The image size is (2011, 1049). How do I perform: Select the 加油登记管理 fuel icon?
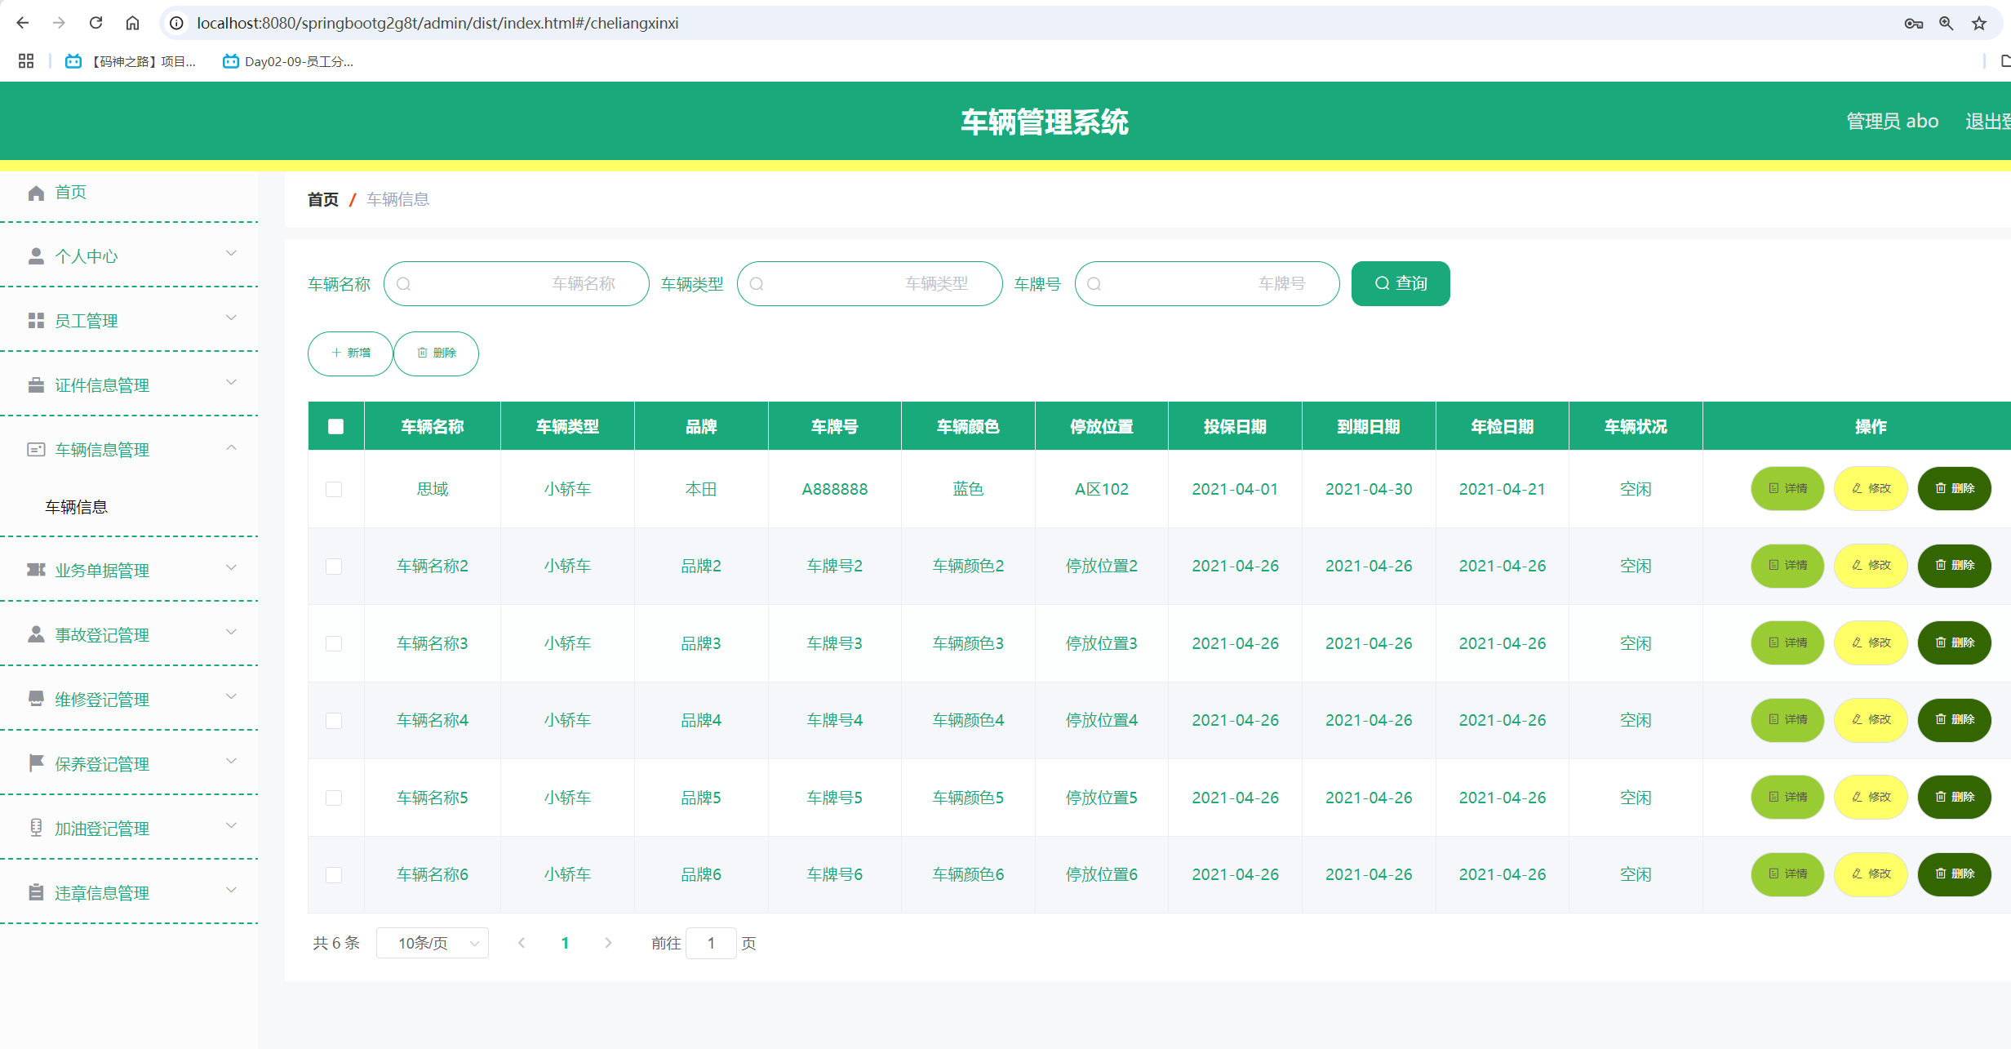tap(35, 828)
